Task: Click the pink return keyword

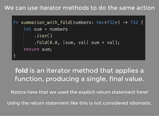Action: pos(31,49)
